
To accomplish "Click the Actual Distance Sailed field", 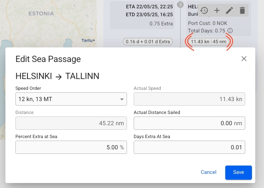I will click(x=189, y=123).
